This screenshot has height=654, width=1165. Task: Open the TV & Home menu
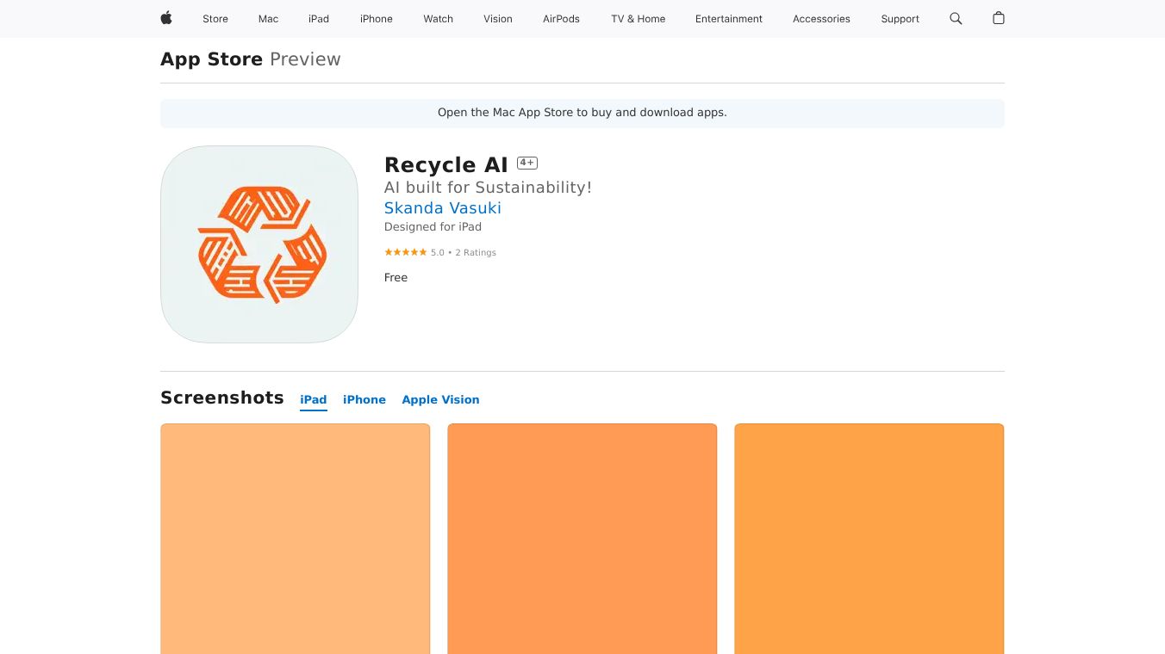pos(639,19)
